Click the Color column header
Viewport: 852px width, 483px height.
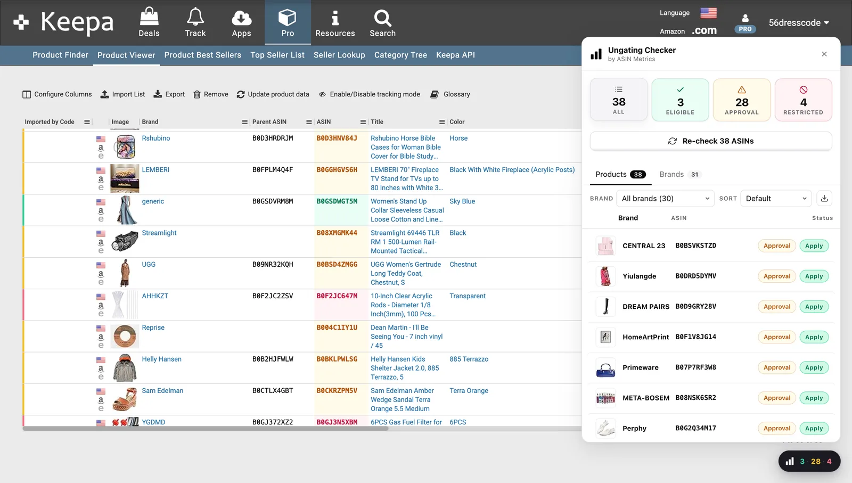coord(457,122)
